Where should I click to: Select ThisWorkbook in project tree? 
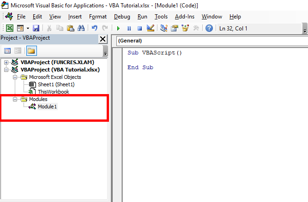point(54,92)
